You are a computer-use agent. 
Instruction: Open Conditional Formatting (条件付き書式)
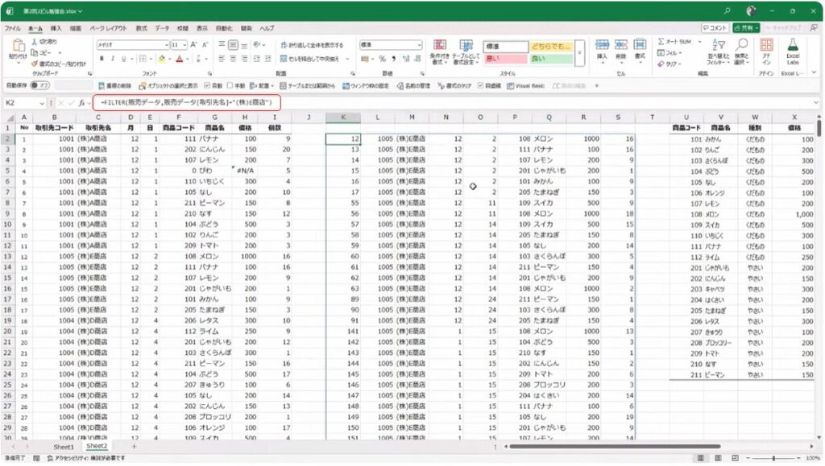[x=441, y=50]
